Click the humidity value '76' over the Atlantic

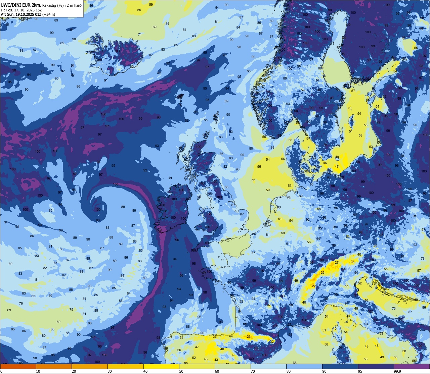click(x=21, y=303)
